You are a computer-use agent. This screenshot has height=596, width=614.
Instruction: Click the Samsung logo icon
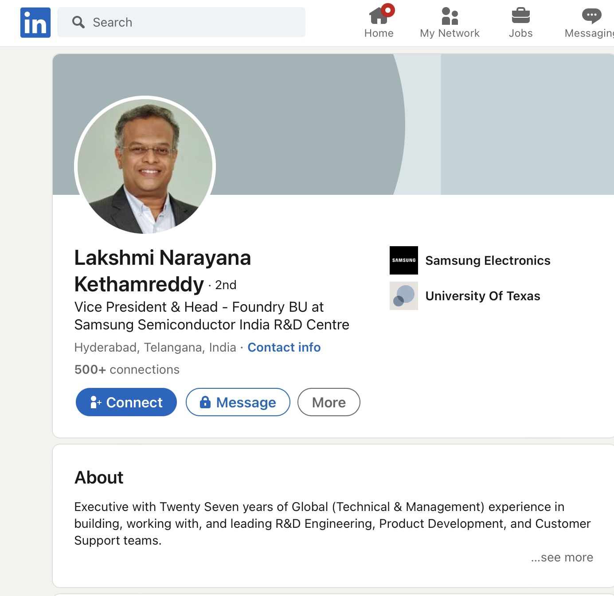point(404,260)
